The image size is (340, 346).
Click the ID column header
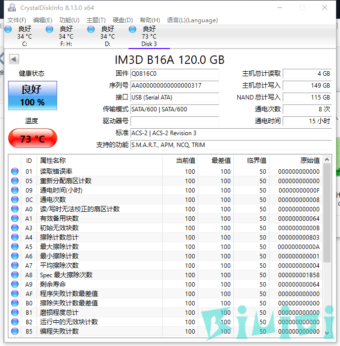(29, 160)
